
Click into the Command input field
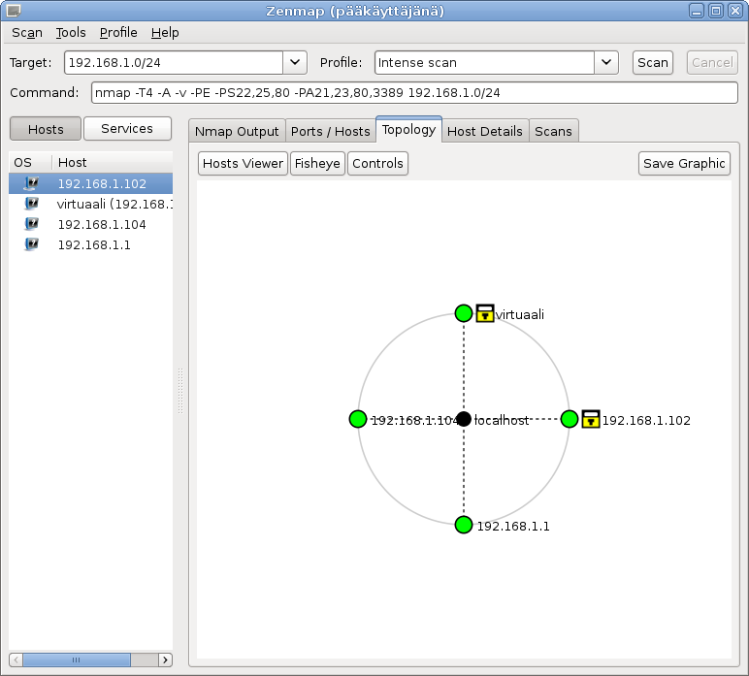click(x=414, y=92)
